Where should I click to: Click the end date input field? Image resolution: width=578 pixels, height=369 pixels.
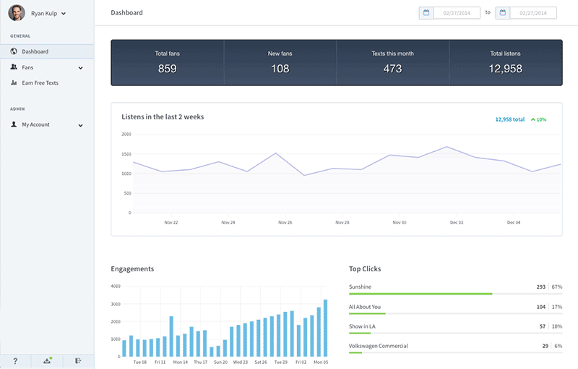point(533,12)
